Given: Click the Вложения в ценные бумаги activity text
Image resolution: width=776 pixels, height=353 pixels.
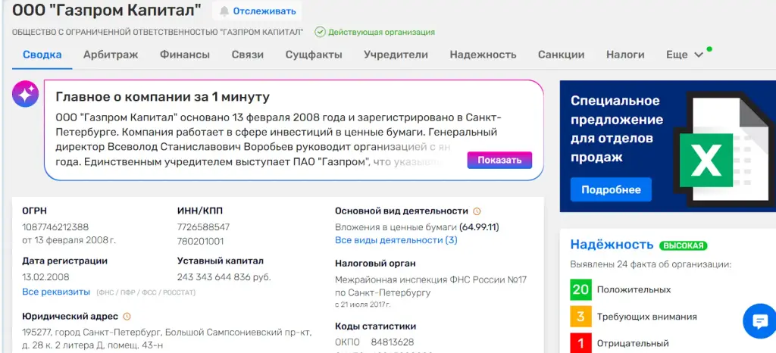Looking at the screenshot, I should 396,227.
